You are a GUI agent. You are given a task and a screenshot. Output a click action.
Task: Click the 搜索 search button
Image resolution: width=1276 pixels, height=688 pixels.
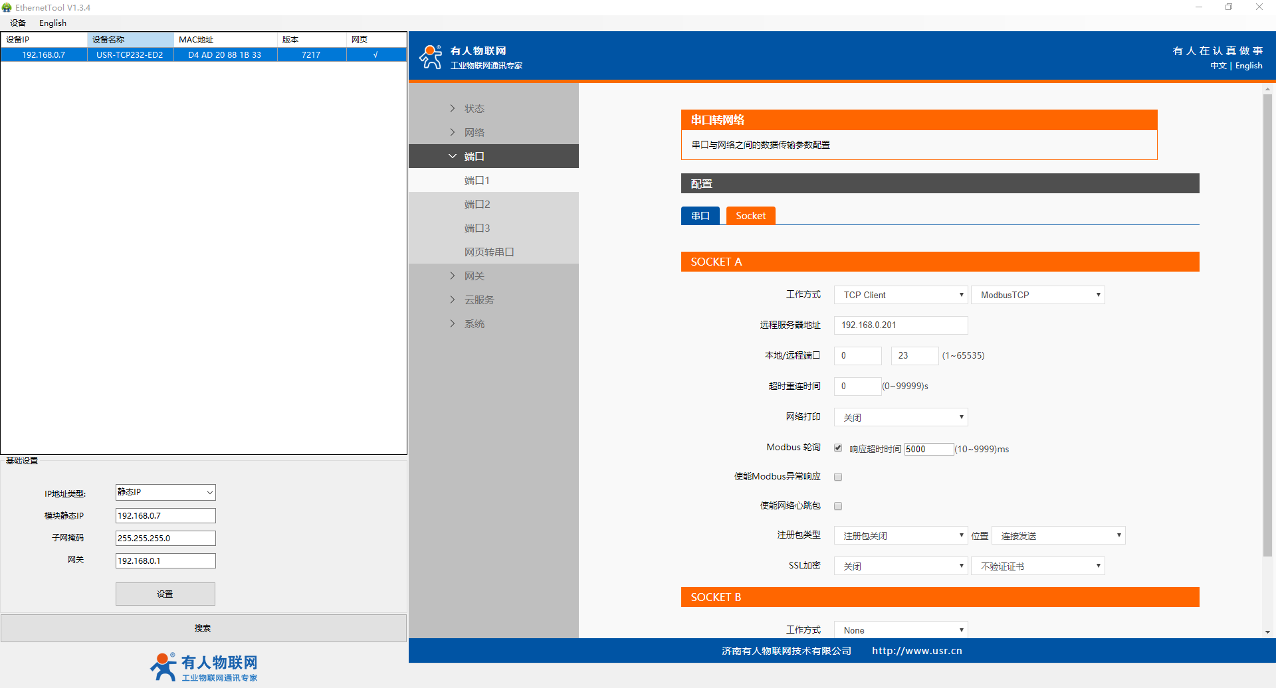pyautogui.click(x=203, y=628)
